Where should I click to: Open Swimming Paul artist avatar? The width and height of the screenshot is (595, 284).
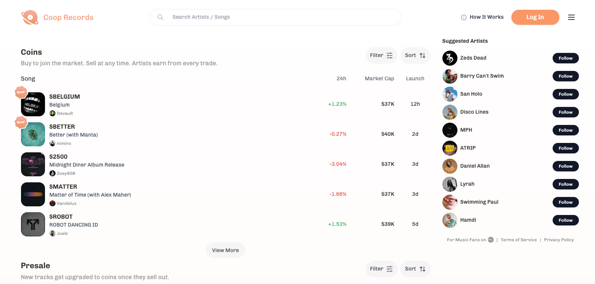click(450, 202)
